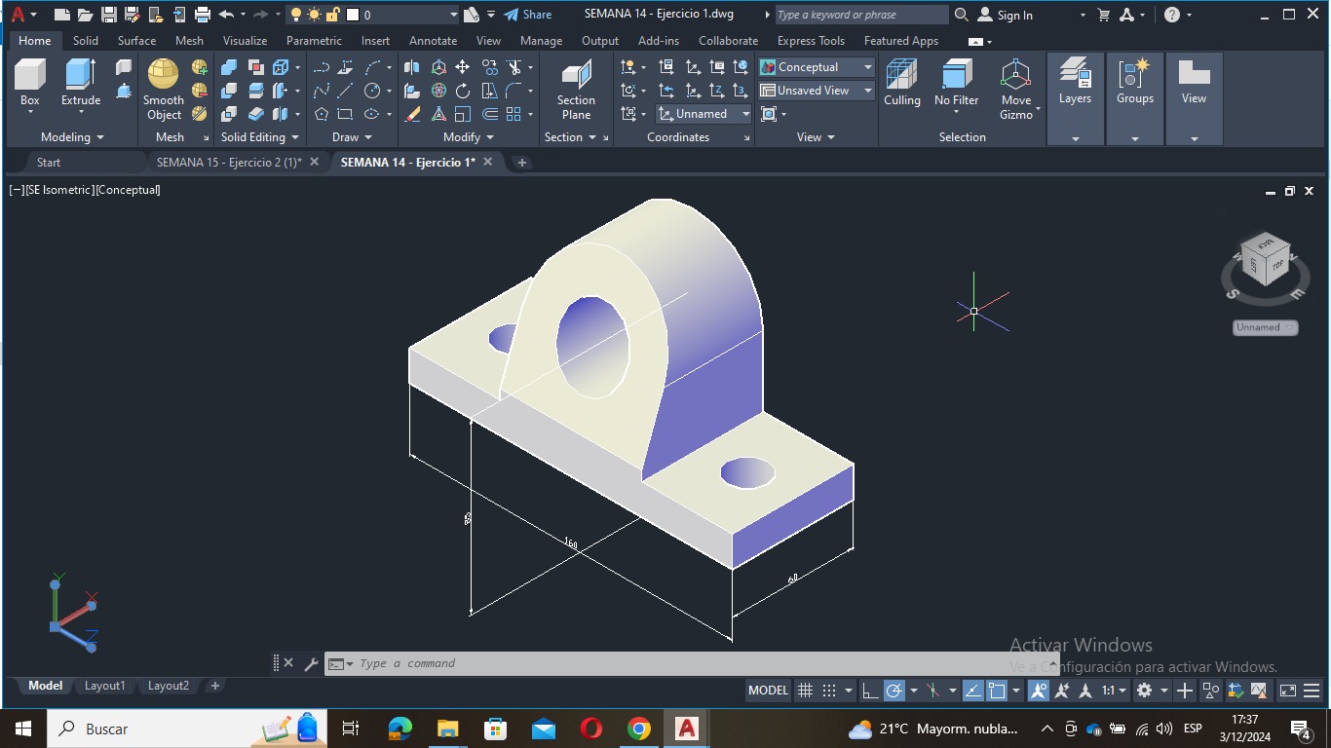
Task: Click the Share button
Action: pyautogui.click(x=527, y=15)
